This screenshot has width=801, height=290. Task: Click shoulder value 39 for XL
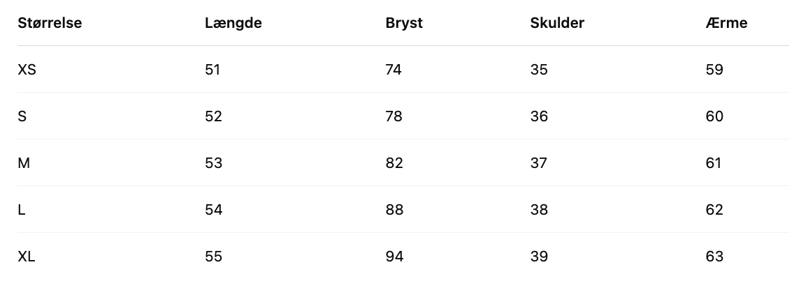click(x=539, y=257)
